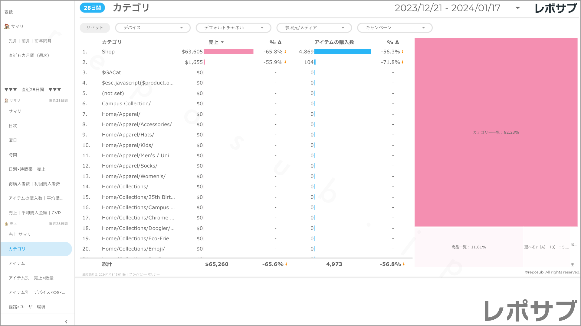This screenshot has width=581, height=326.
Task: Go to the アイテム page in sidebar
Action: 17,264
